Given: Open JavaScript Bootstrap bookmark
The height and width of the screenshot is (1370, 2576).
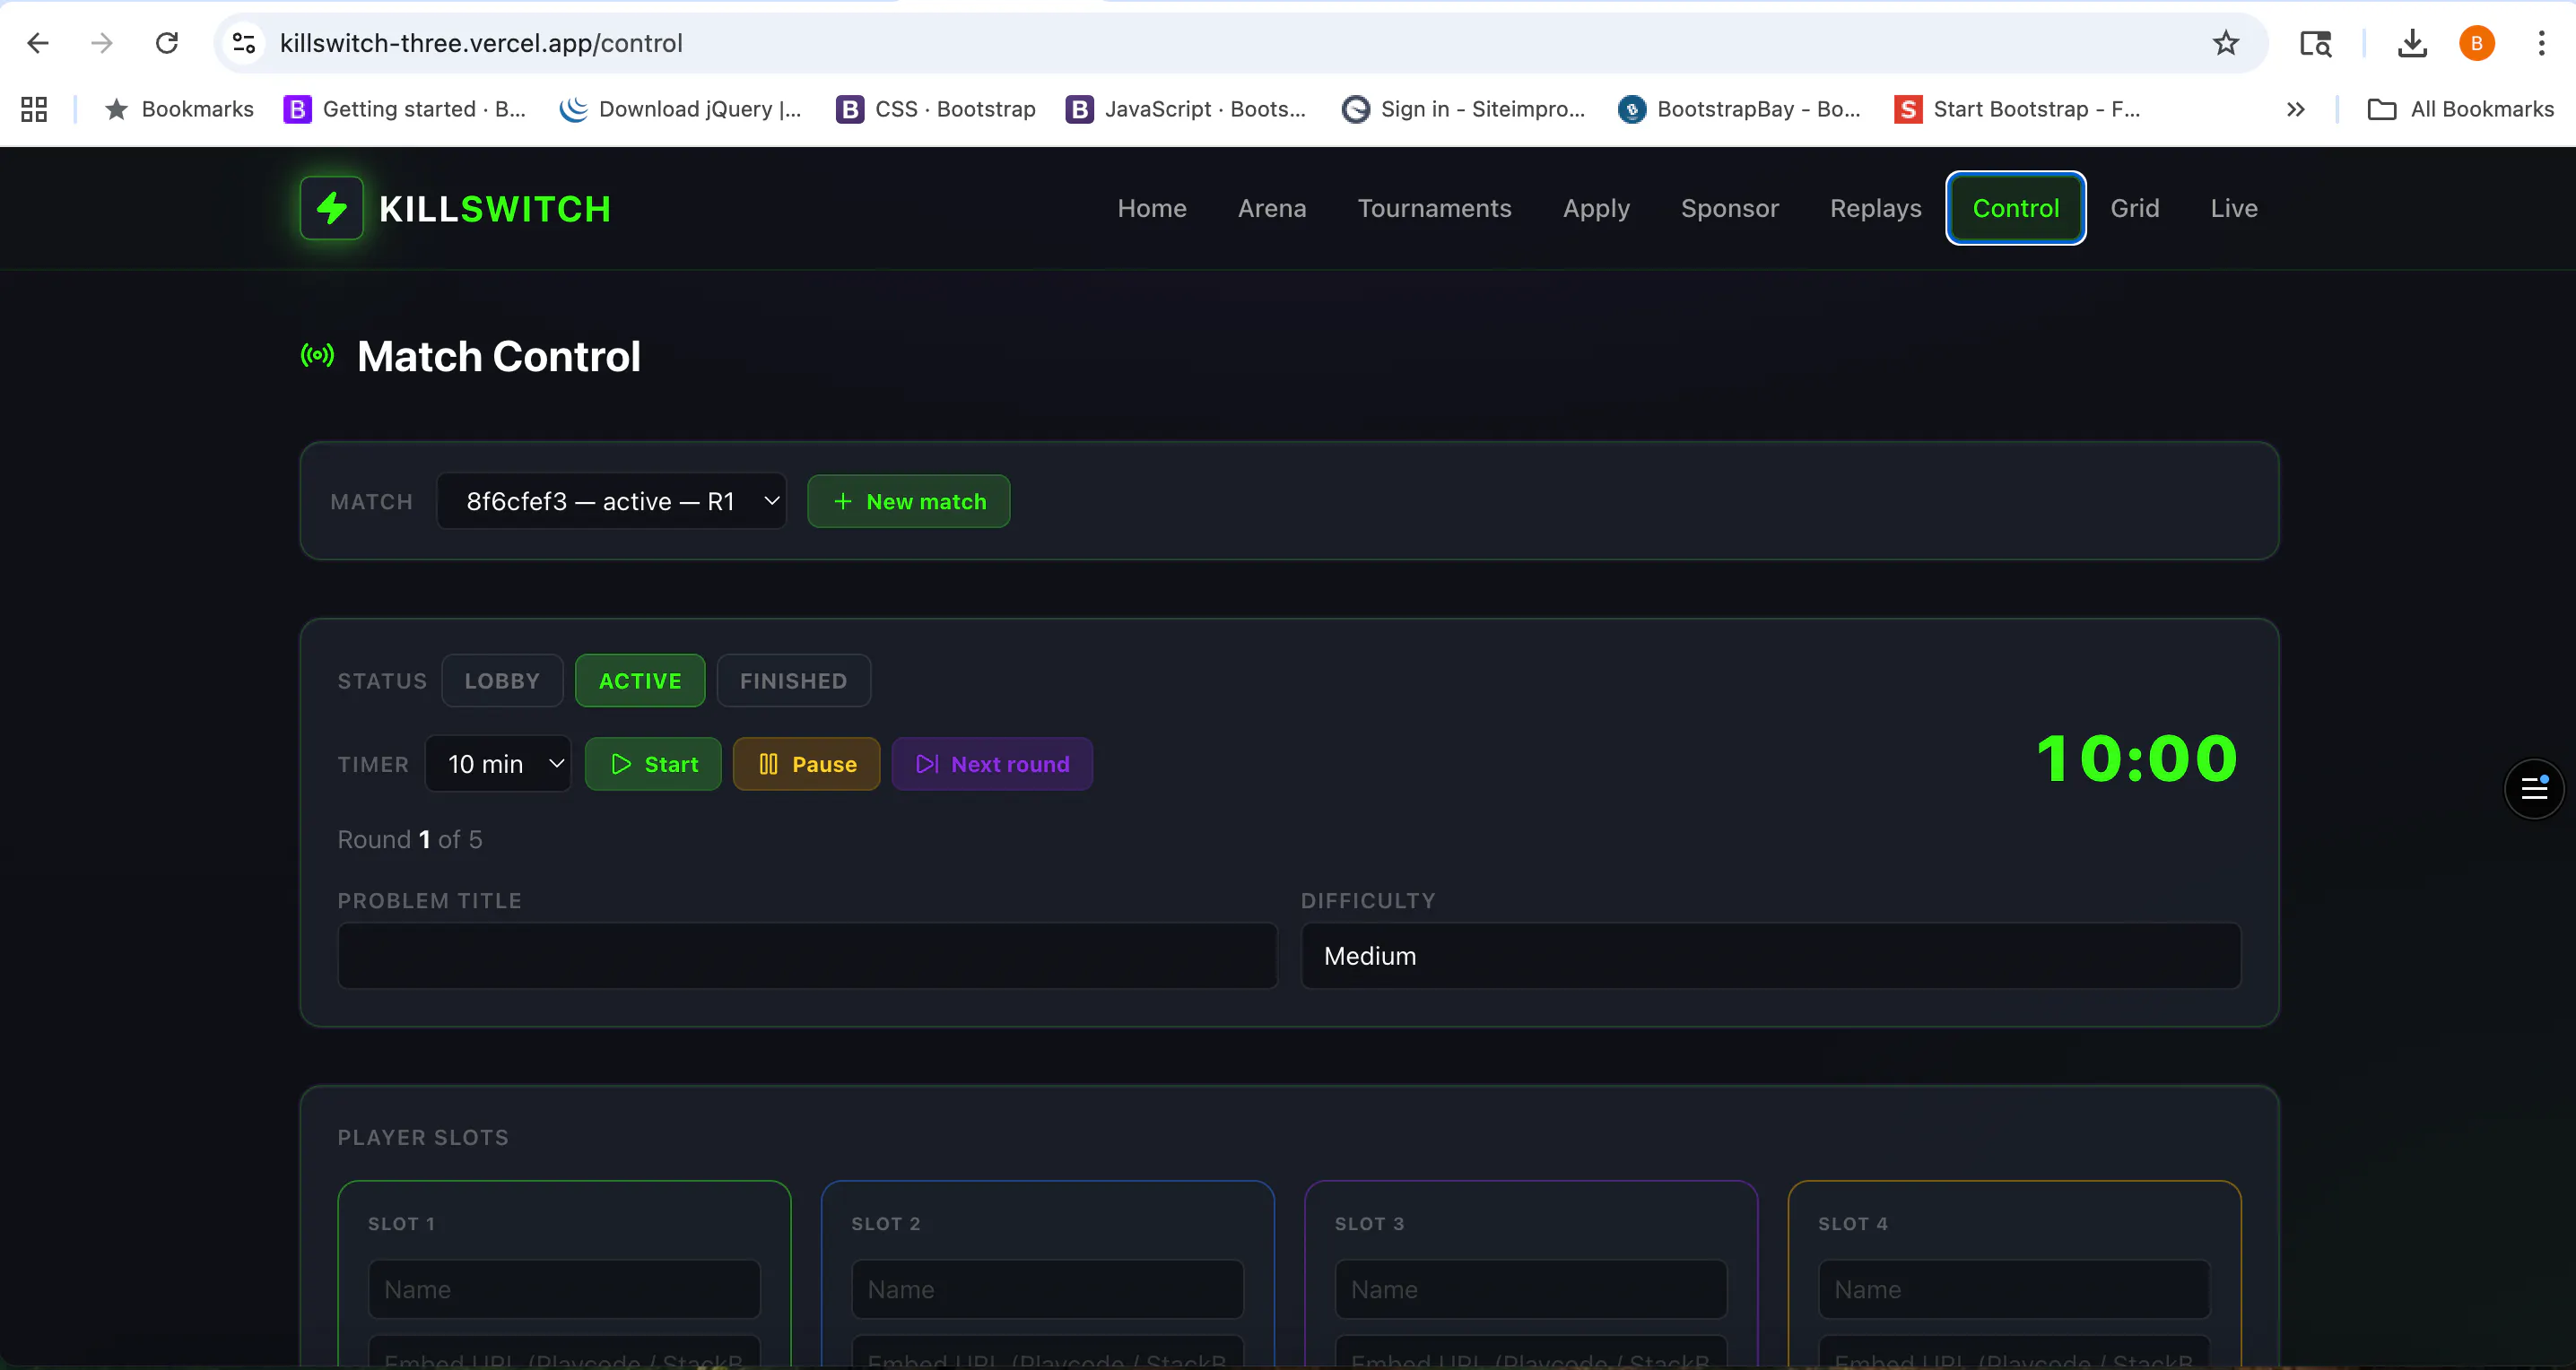Looking at the screenshot, I should 1186,108.
